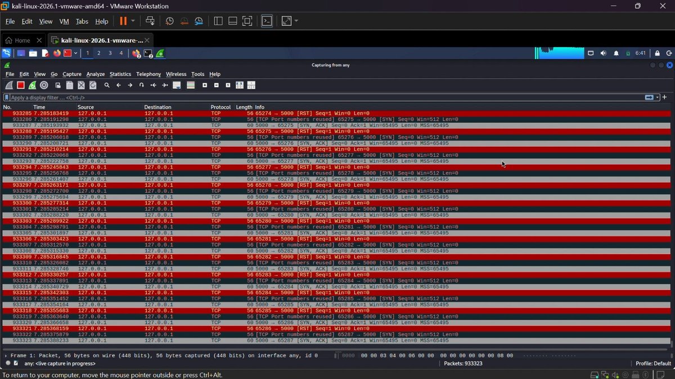Open the volume control tray icon
The image size is (675, 379).
tap(604, 53)
